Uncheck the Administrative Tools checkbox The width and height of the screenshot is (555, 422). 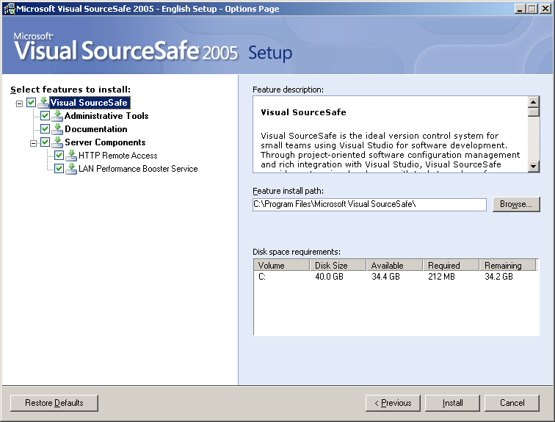45,116
